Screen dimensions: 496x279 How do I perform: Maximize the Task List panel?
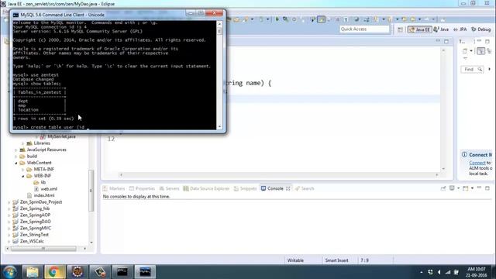487,41
